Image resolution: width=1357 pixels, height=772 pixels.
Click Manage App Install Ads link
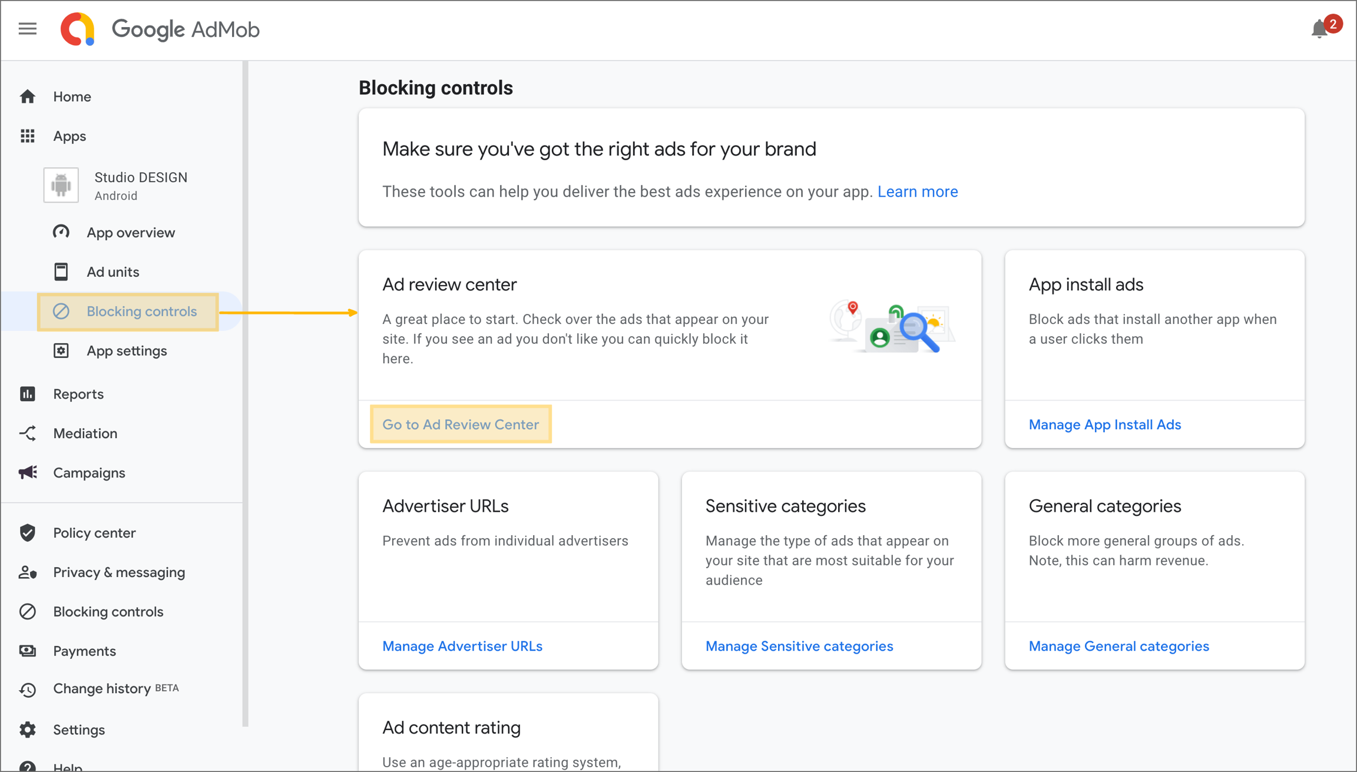click(x=1104, y=425)
